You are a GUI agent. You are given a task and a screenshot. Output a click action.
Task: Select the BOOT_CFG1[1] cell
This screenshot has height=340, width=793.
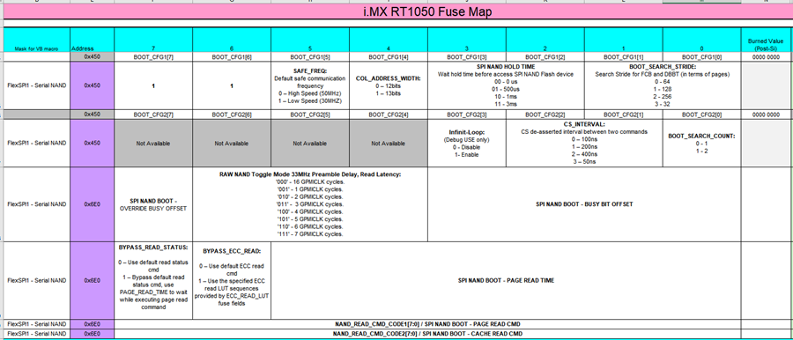[624, 57]
